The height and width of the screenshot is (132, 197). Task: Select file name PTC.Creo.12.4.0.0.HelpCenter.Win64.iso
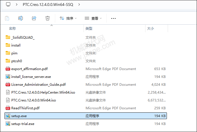click(43, 92)
